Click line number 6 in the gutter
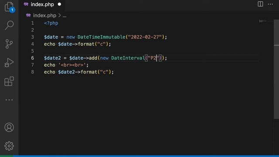 pyautogui.click(x=32, y=58)
